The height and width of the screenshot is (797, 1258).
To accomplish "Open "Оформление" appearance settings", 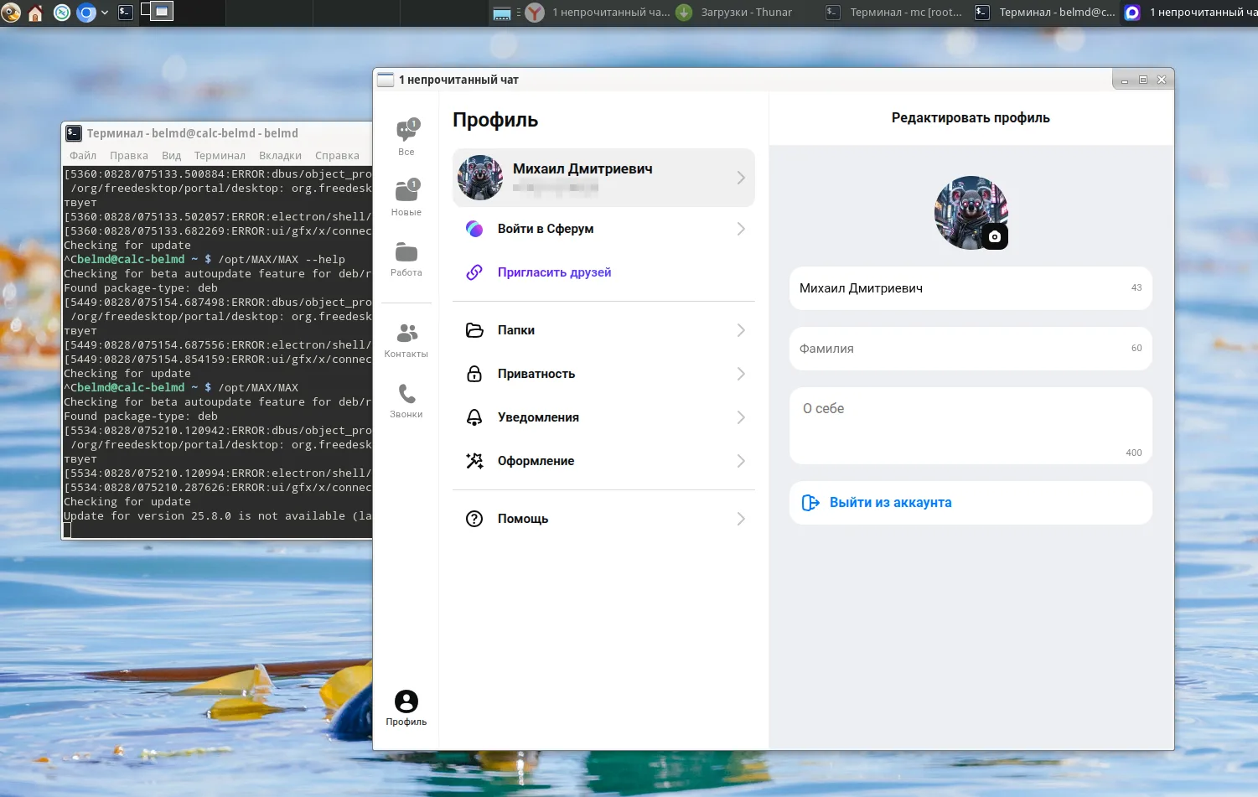I will pos(474,460).
